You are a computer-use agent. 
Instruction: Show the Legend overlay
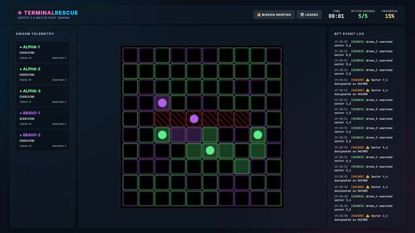(309, 15)
